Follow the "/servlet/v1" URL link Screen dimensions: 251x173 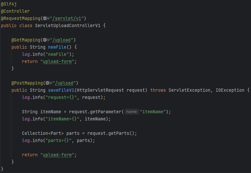pos(67,18)
